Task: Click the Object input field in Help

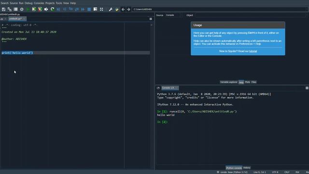Action: [250, 15]
